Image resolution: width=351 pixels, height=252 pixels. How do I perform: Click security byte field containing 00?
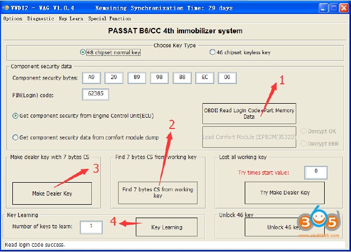pos(227,78)
